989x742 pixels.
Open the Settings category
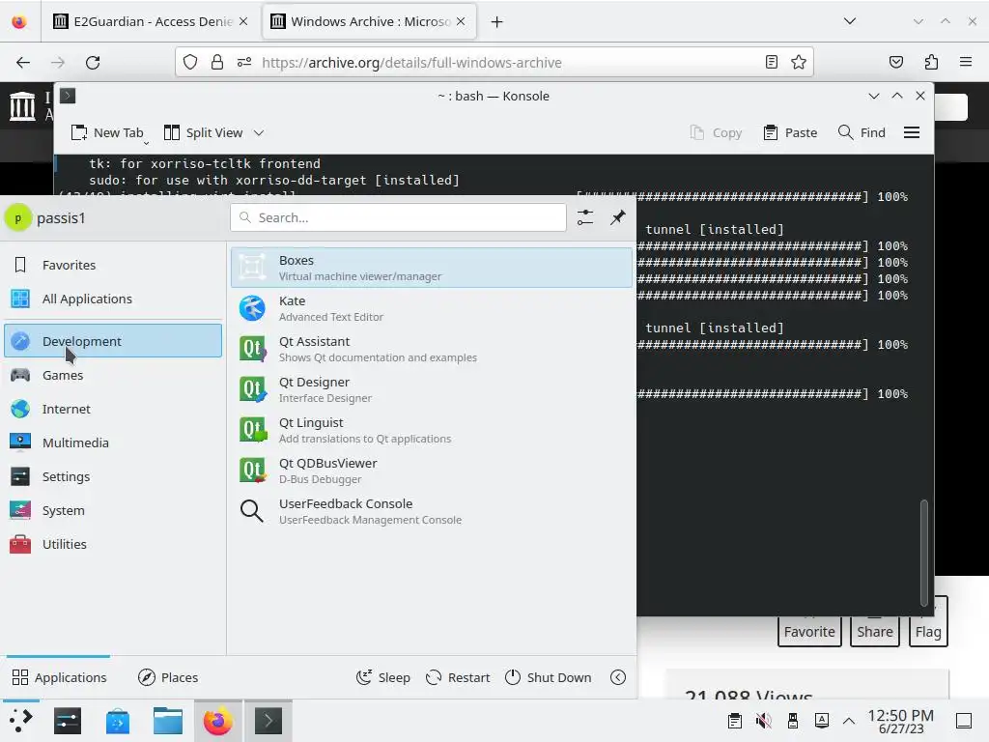click(113, 476)
